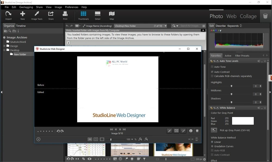Click the filter funnel icon in bottom toolbar

coord(144,159)
